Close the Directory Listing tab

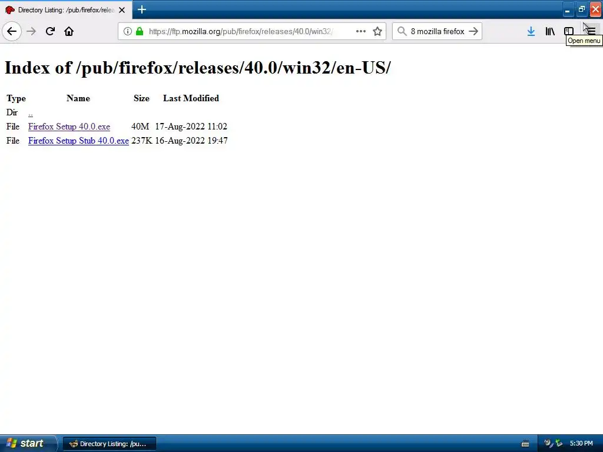tap(122, 10)
